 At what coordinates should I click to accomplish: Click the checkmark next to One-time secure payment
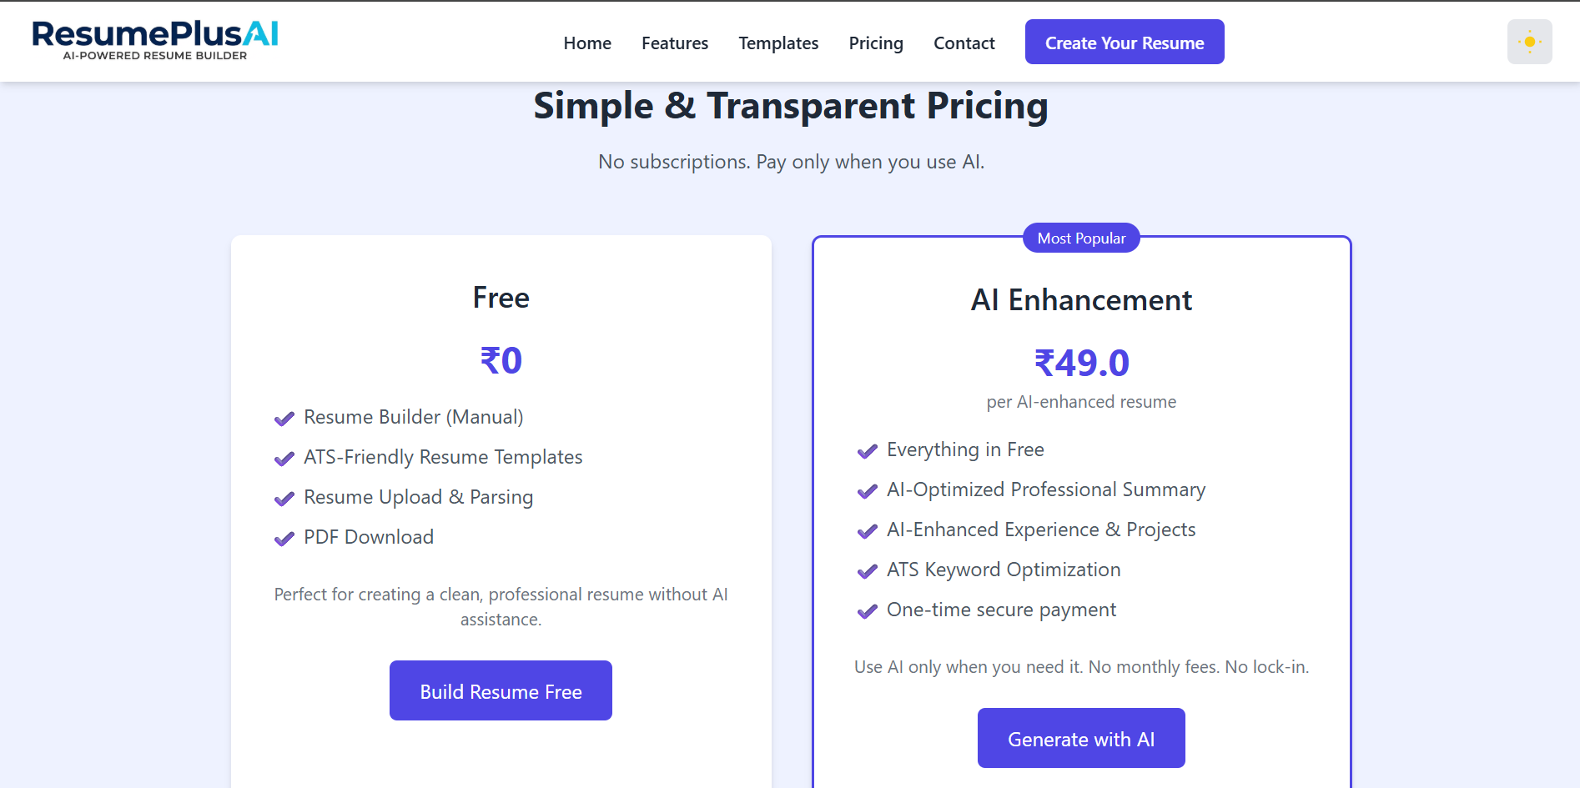pos(867,611)
